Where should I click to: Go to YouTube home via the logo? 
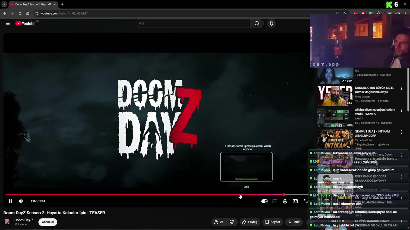pos(25,23)
